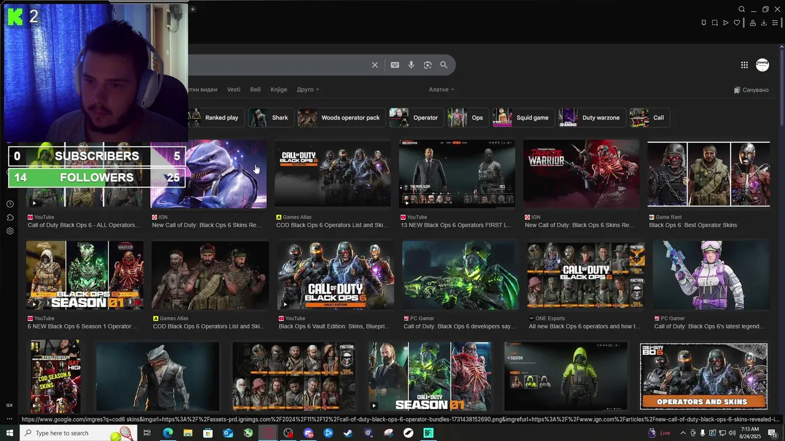Image resolution: width=785 pixels, height=441 pixels.
Task: Open the Windows Start menu
Action: pyautogui.click(x=10, y=433)
